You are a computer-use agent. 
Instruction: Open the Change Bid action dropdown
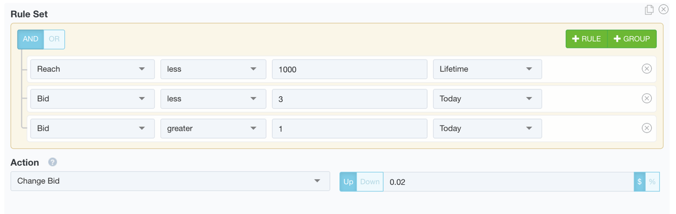click(x=170, y=181)
